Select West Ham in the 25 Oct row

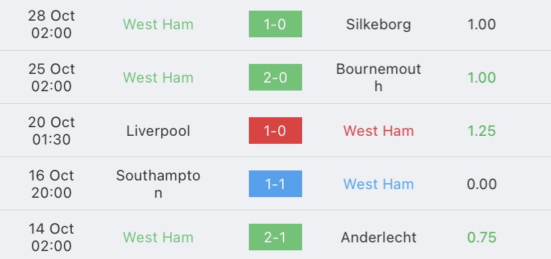158,78
